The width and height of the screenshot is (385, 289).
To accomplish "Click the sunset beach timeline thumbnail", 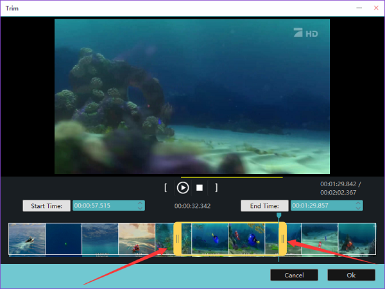I will (x=137, y=239).
